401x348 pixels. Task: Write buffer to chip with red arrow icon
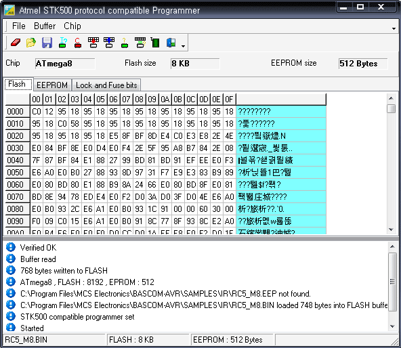tap(93, 43)
